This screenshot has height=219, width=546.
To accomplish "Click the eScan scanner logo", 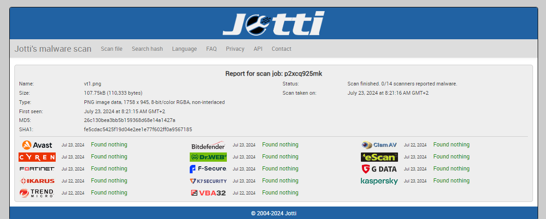I will [379, 157].
